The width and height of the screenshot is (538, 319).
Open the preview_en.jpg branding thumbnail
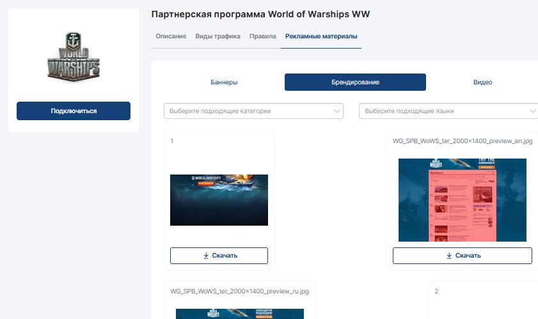click(x=463, y=200)
